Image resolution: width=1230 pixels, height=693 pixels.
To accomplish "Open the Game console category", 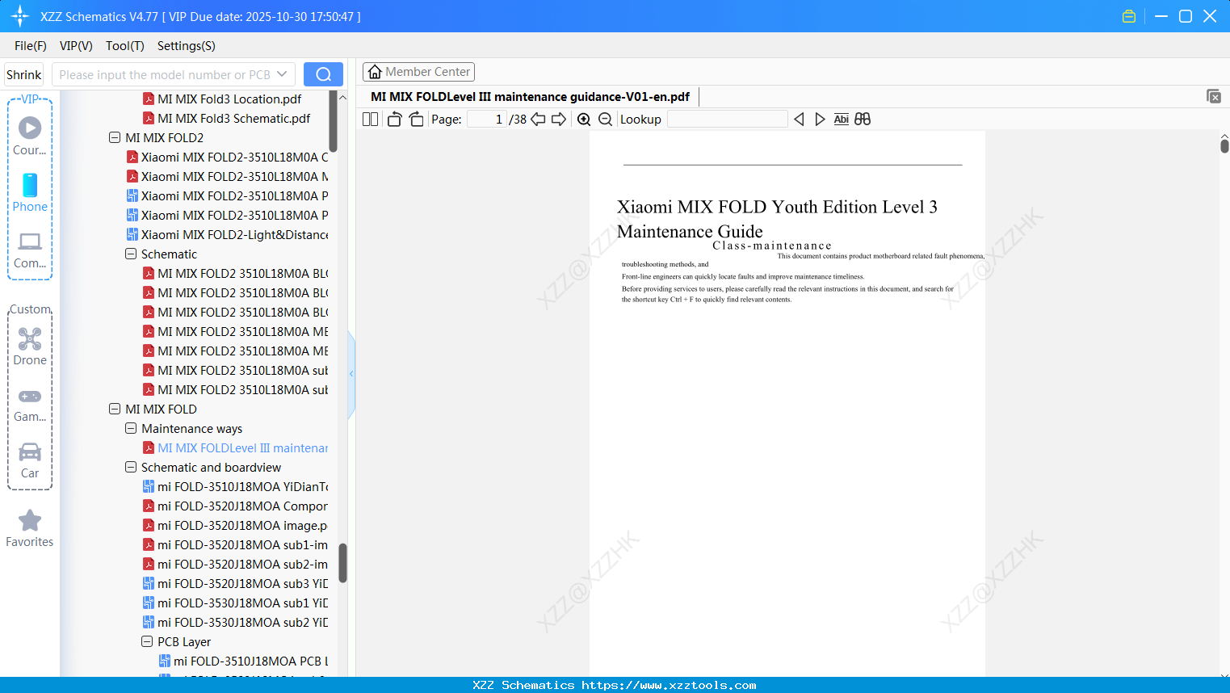I will pos(30,404).
